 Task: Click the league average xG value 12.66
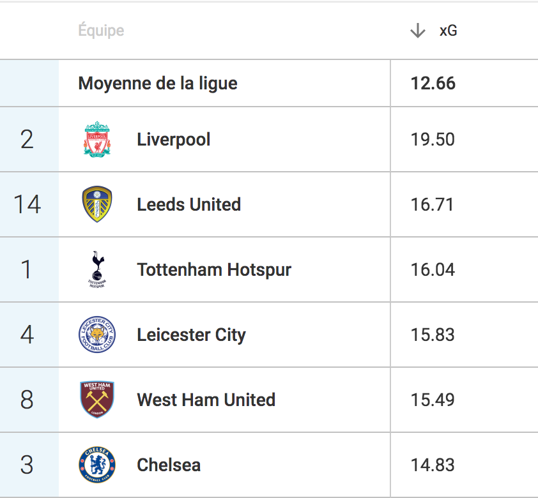click(x=433, y=83)
